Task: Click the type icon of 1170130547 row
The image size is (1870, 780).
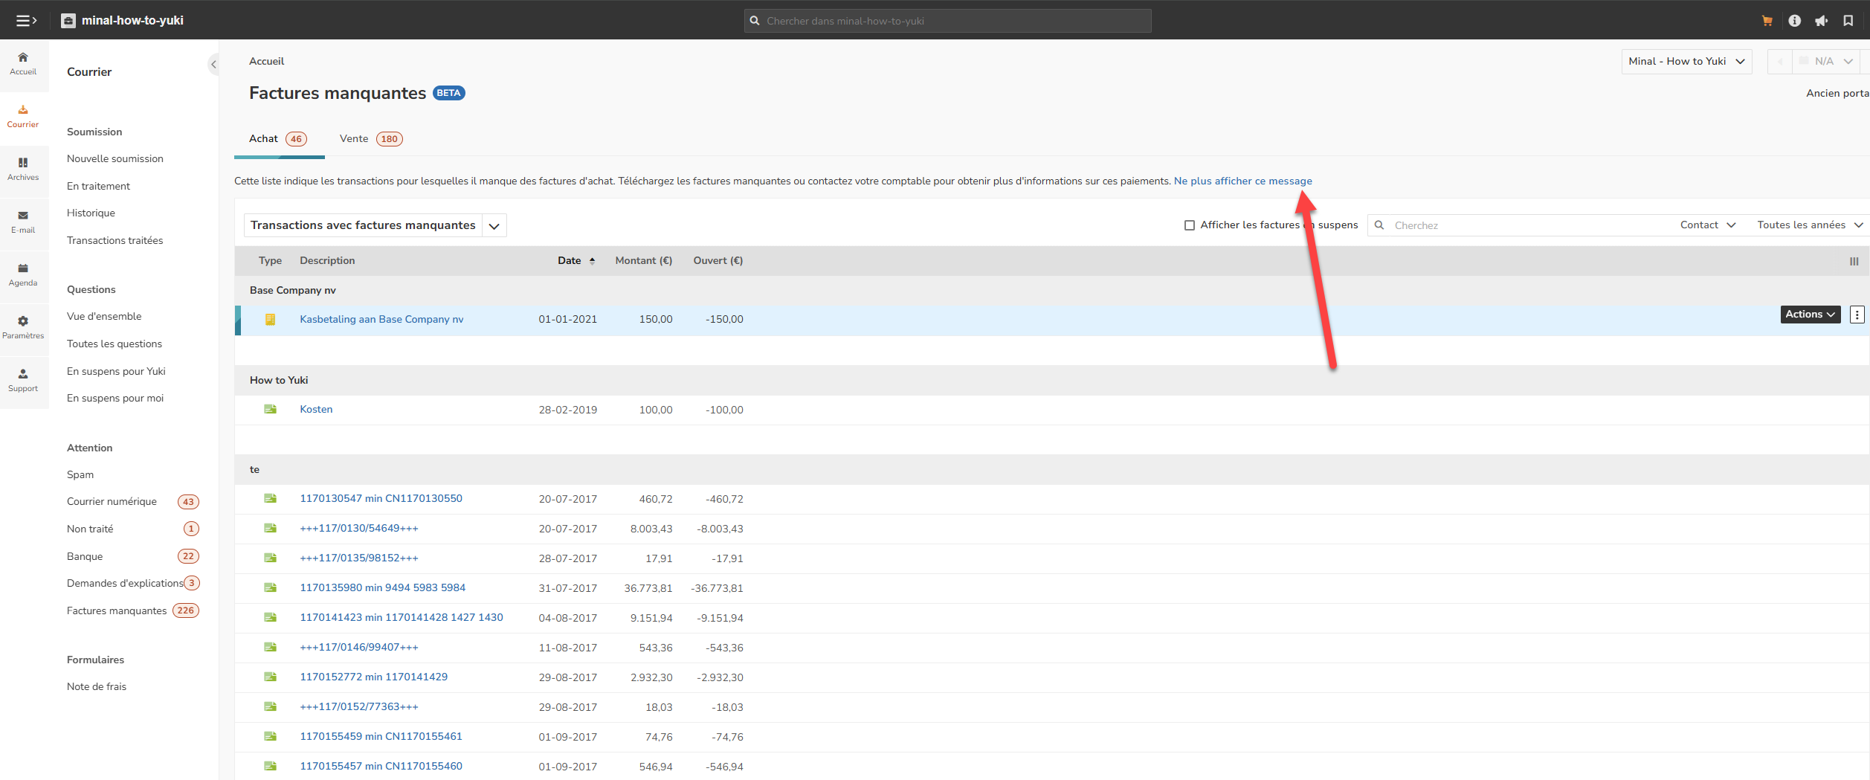Action: (271, 499)
